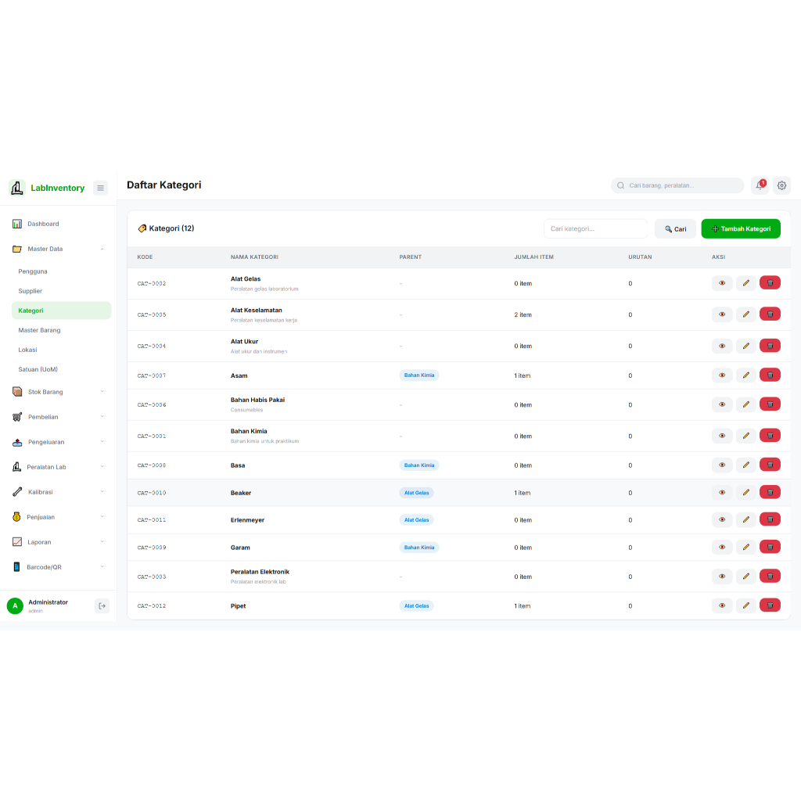This screenshot has width=801, height=801.
Task: View details of Asam category
Action: coord(722,375)
